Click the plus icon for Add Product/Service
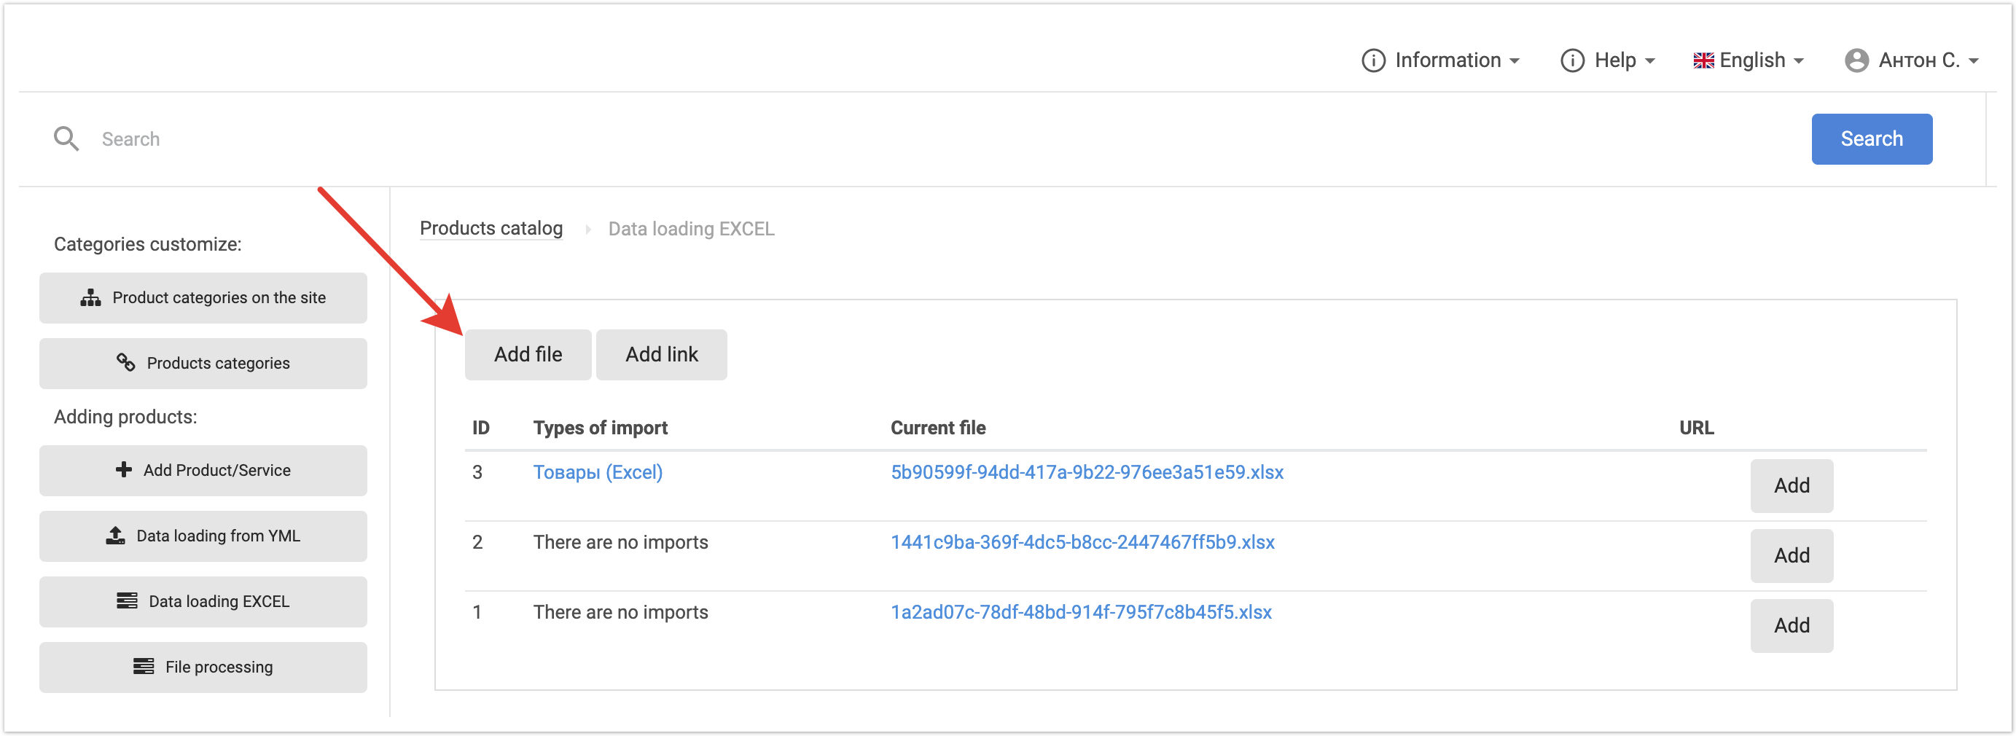This screenshot has width=2016, height=736. (x=124, y=469)
